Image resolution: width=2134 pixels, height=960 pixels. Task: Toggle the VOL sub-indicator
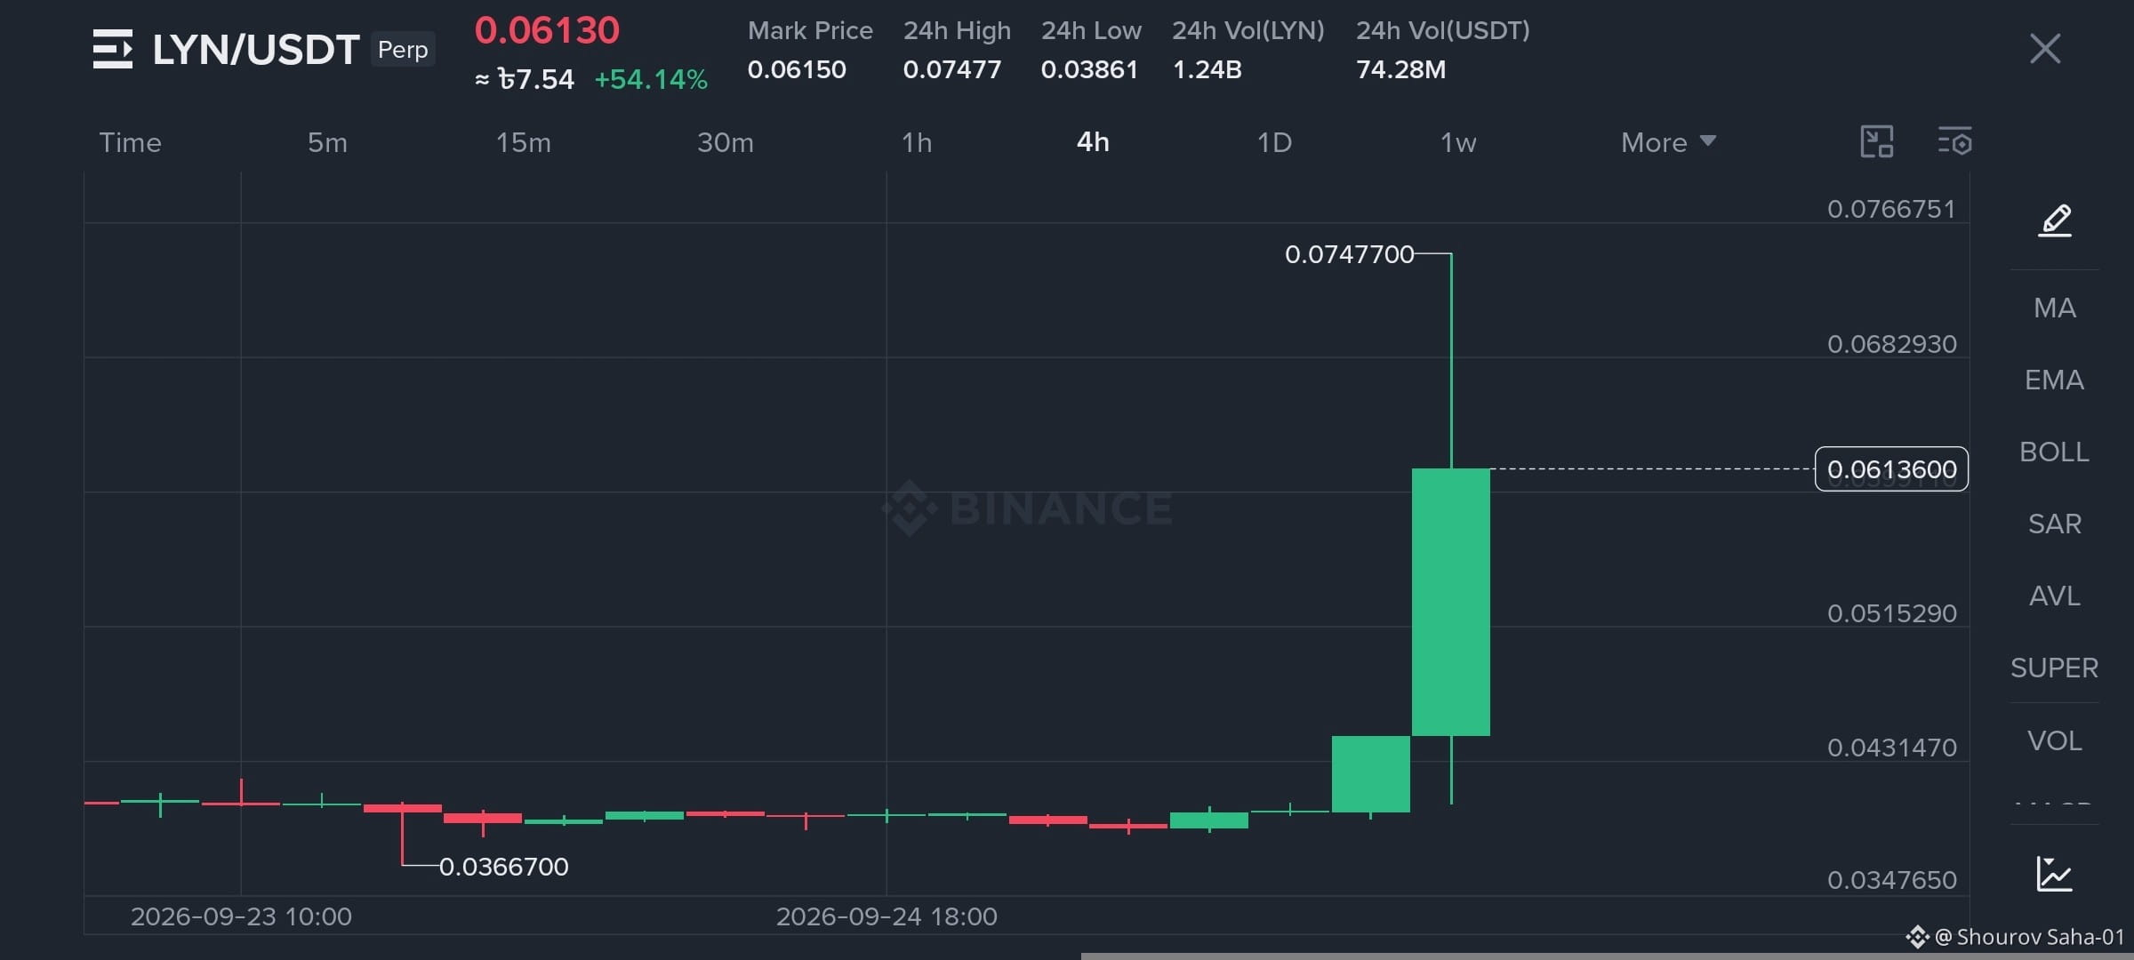[2055, 740]
